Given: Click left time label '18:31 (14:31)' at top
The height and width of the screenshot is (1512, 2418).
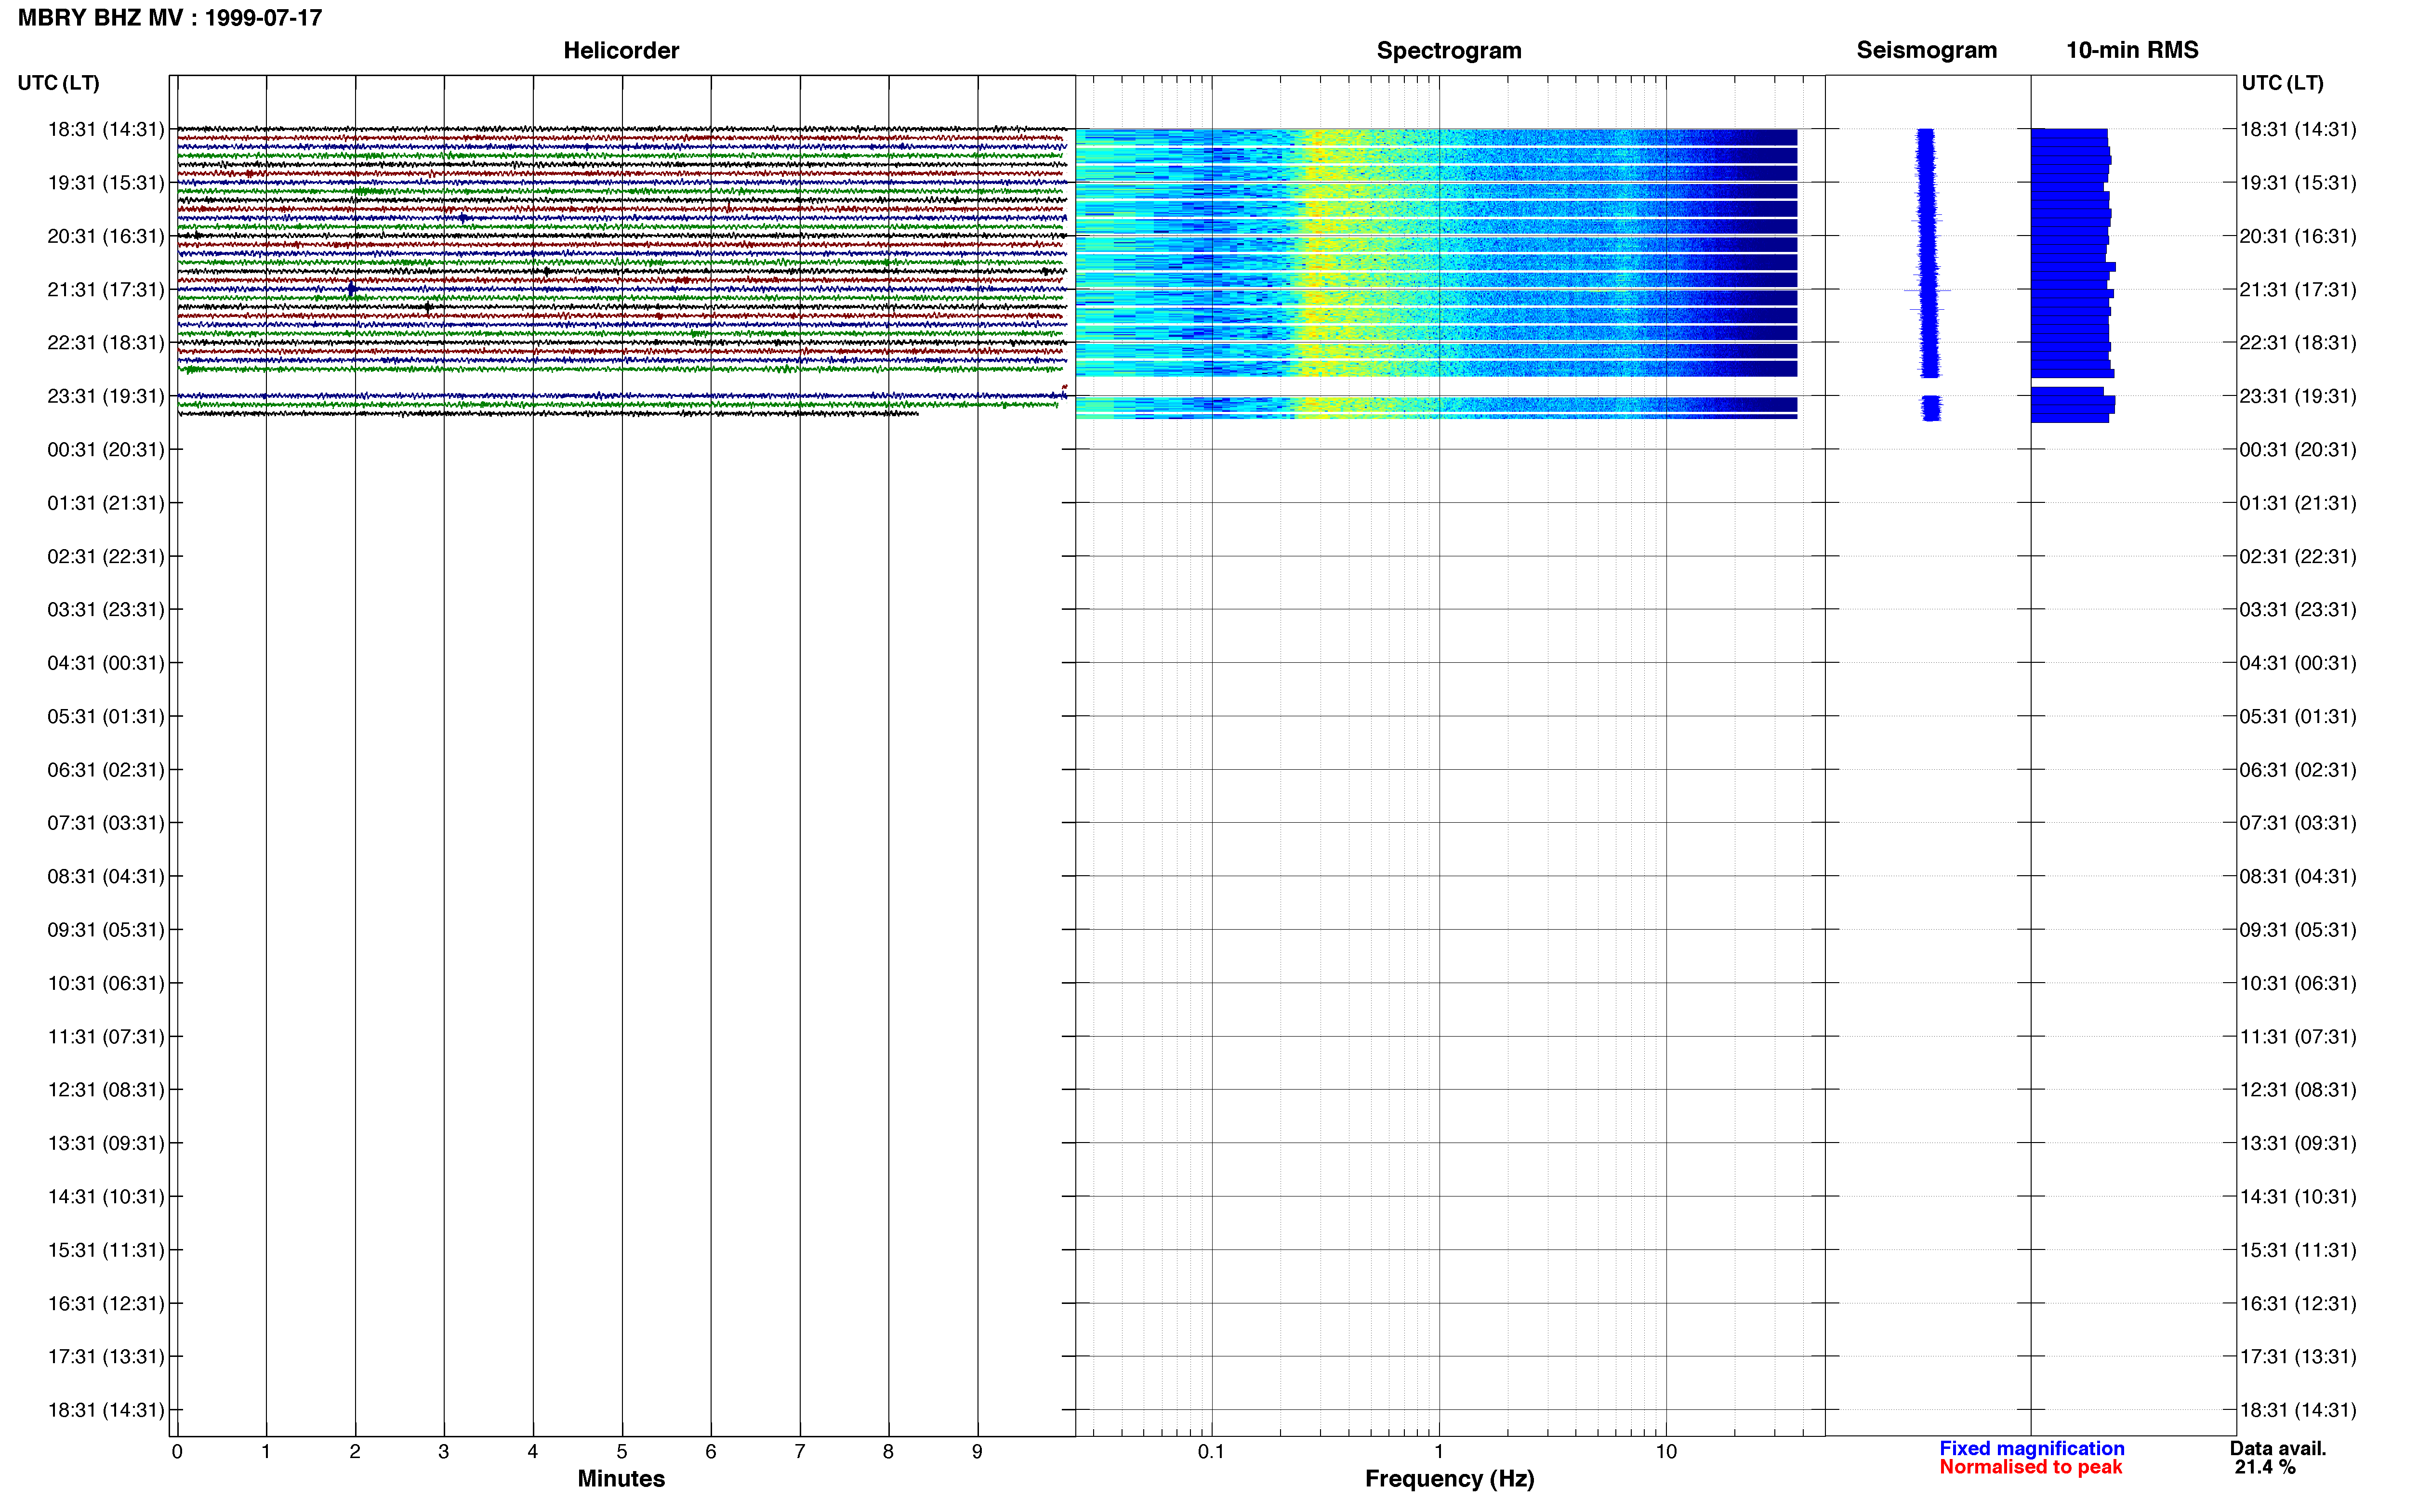Looking at the screenshot, I should click(106, 129).
